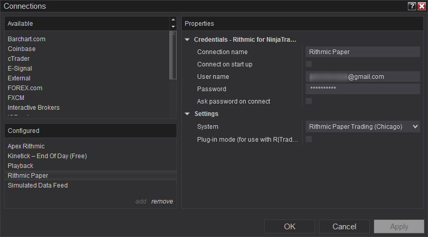
Task: Open the System dropdown
Action: pos(363,127)
